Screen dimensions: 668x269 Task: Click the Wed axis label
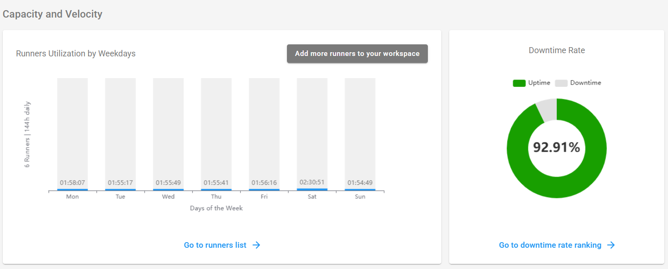click(x=168, y=196)
